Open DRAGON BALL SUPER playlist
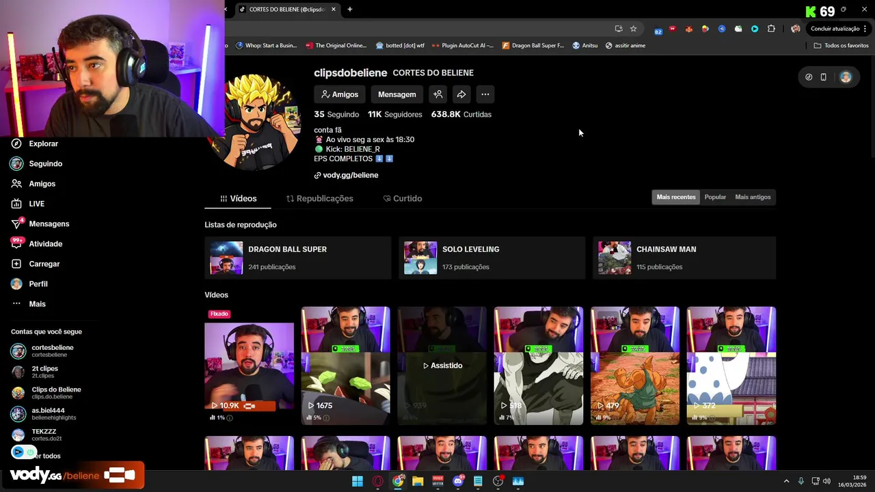875x492 pixels. pos(297,258)
